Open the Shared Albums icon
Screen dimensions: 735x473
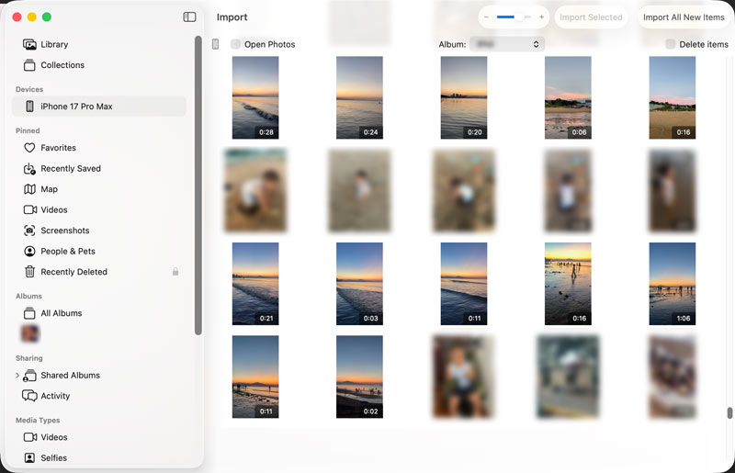(29, 376)
